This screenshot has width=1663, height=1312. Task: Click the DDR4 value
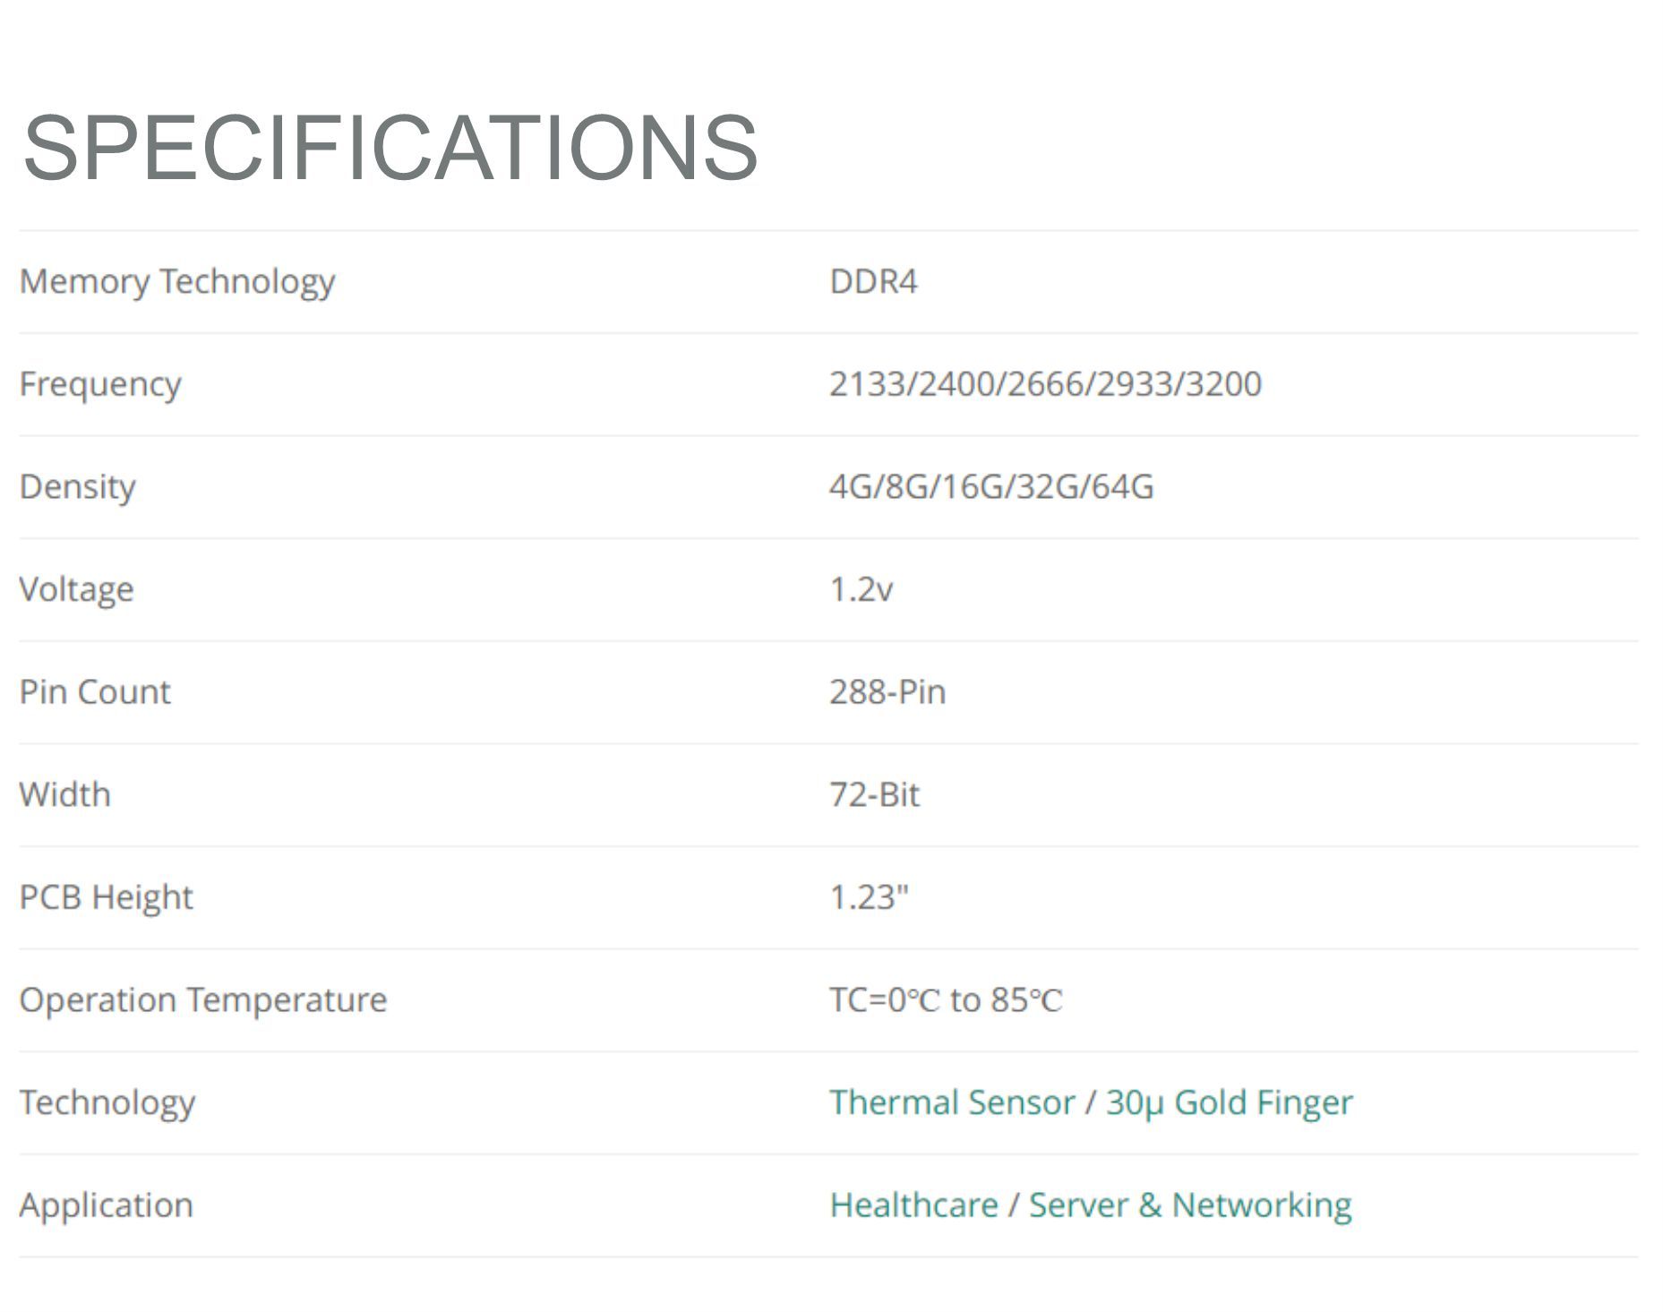[873, 282]
